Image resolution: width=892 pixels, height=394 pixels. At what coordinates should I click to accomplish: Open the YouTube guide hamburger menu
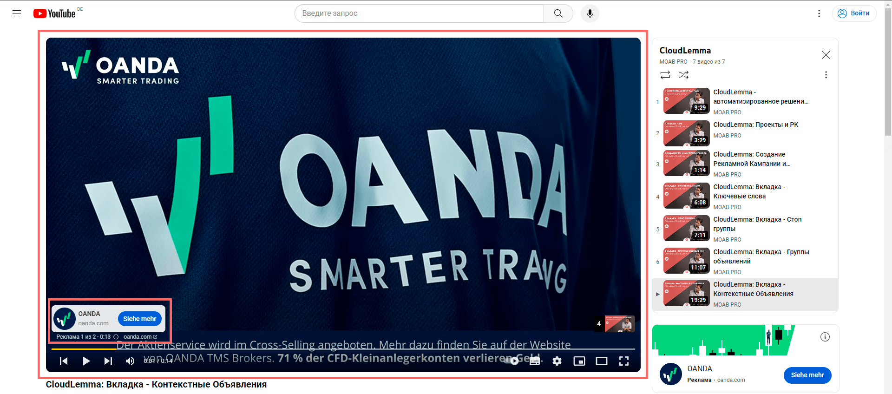[17, 13]
